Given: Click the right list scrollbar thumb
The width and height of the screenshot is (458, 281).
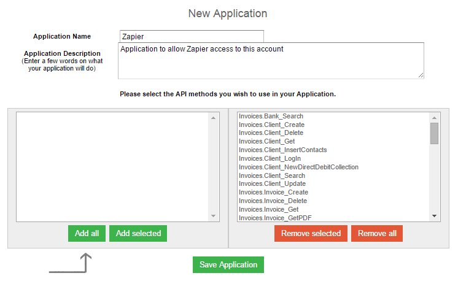Looking at the screenshot, I should (434, 133).
